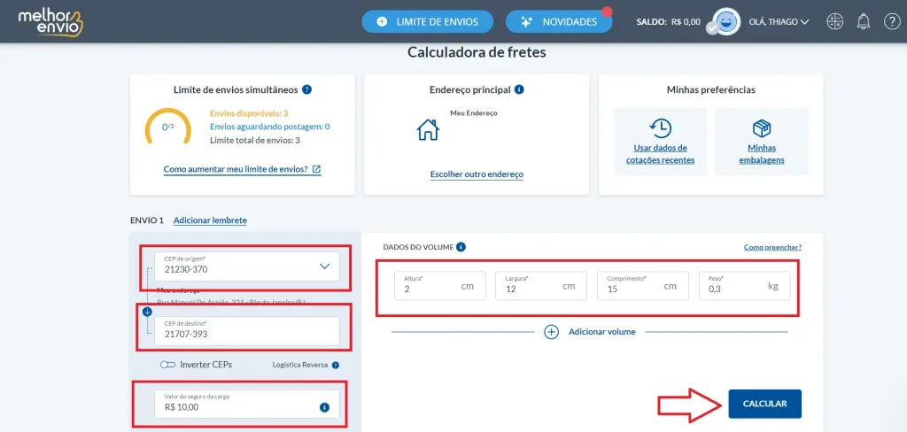The height and width of the screenshot is (432, 907).
Task: Click the CEP de destino field
Action: [247, 331]
